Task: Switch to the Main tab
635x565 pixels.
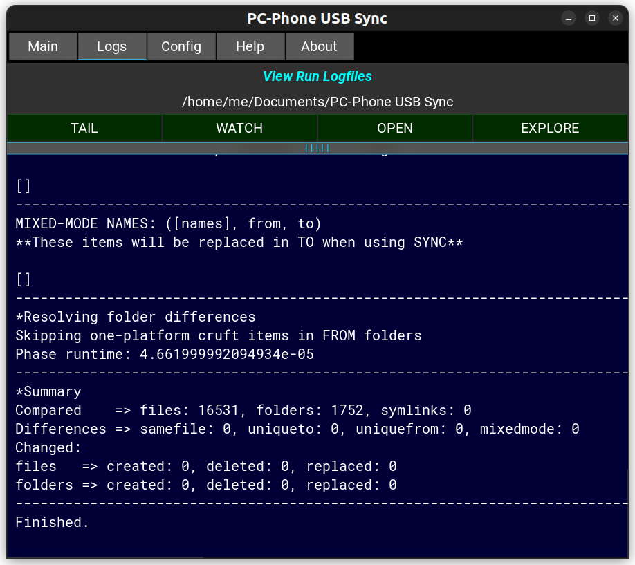Action: click(x=43, y=46)
